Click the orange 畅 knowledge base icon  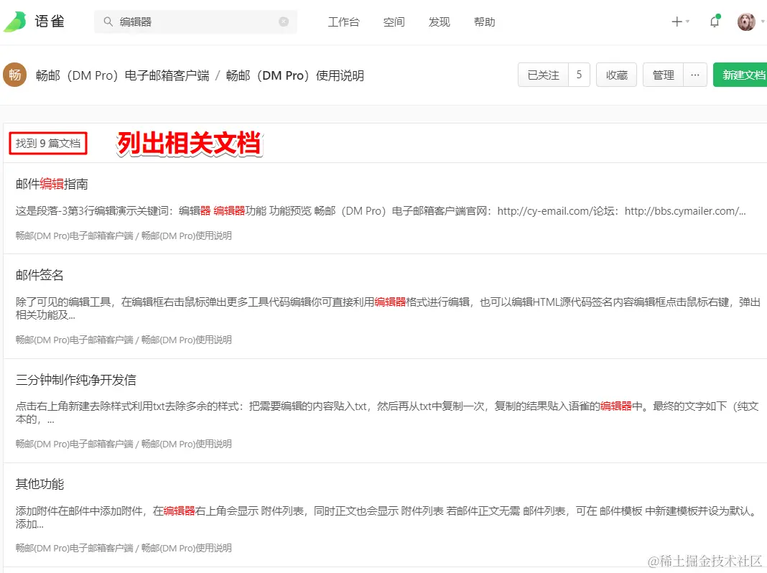(x=15, y=75)
